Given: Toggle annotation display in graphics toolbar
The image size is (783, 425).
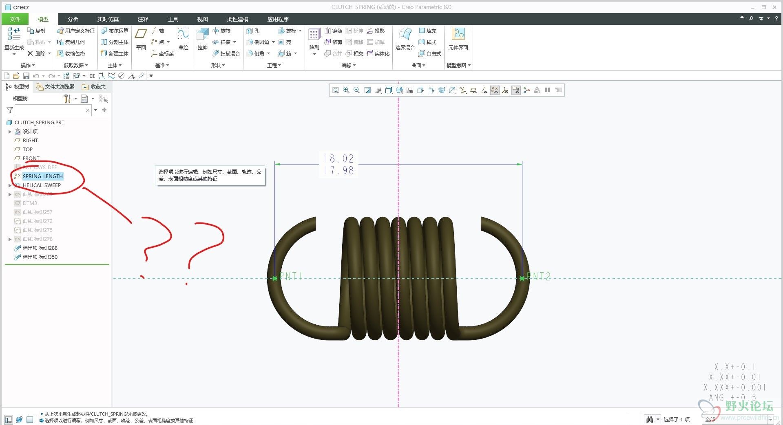Looking at the screenshot, I should 516,90.
